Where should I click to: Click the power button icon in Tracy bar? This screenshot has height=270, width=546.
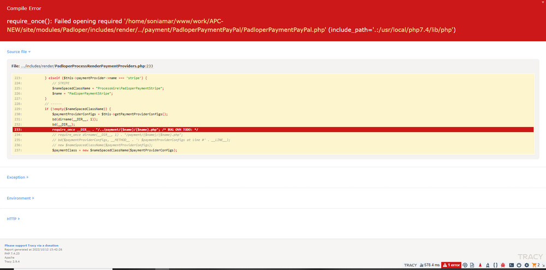point(519,265)
